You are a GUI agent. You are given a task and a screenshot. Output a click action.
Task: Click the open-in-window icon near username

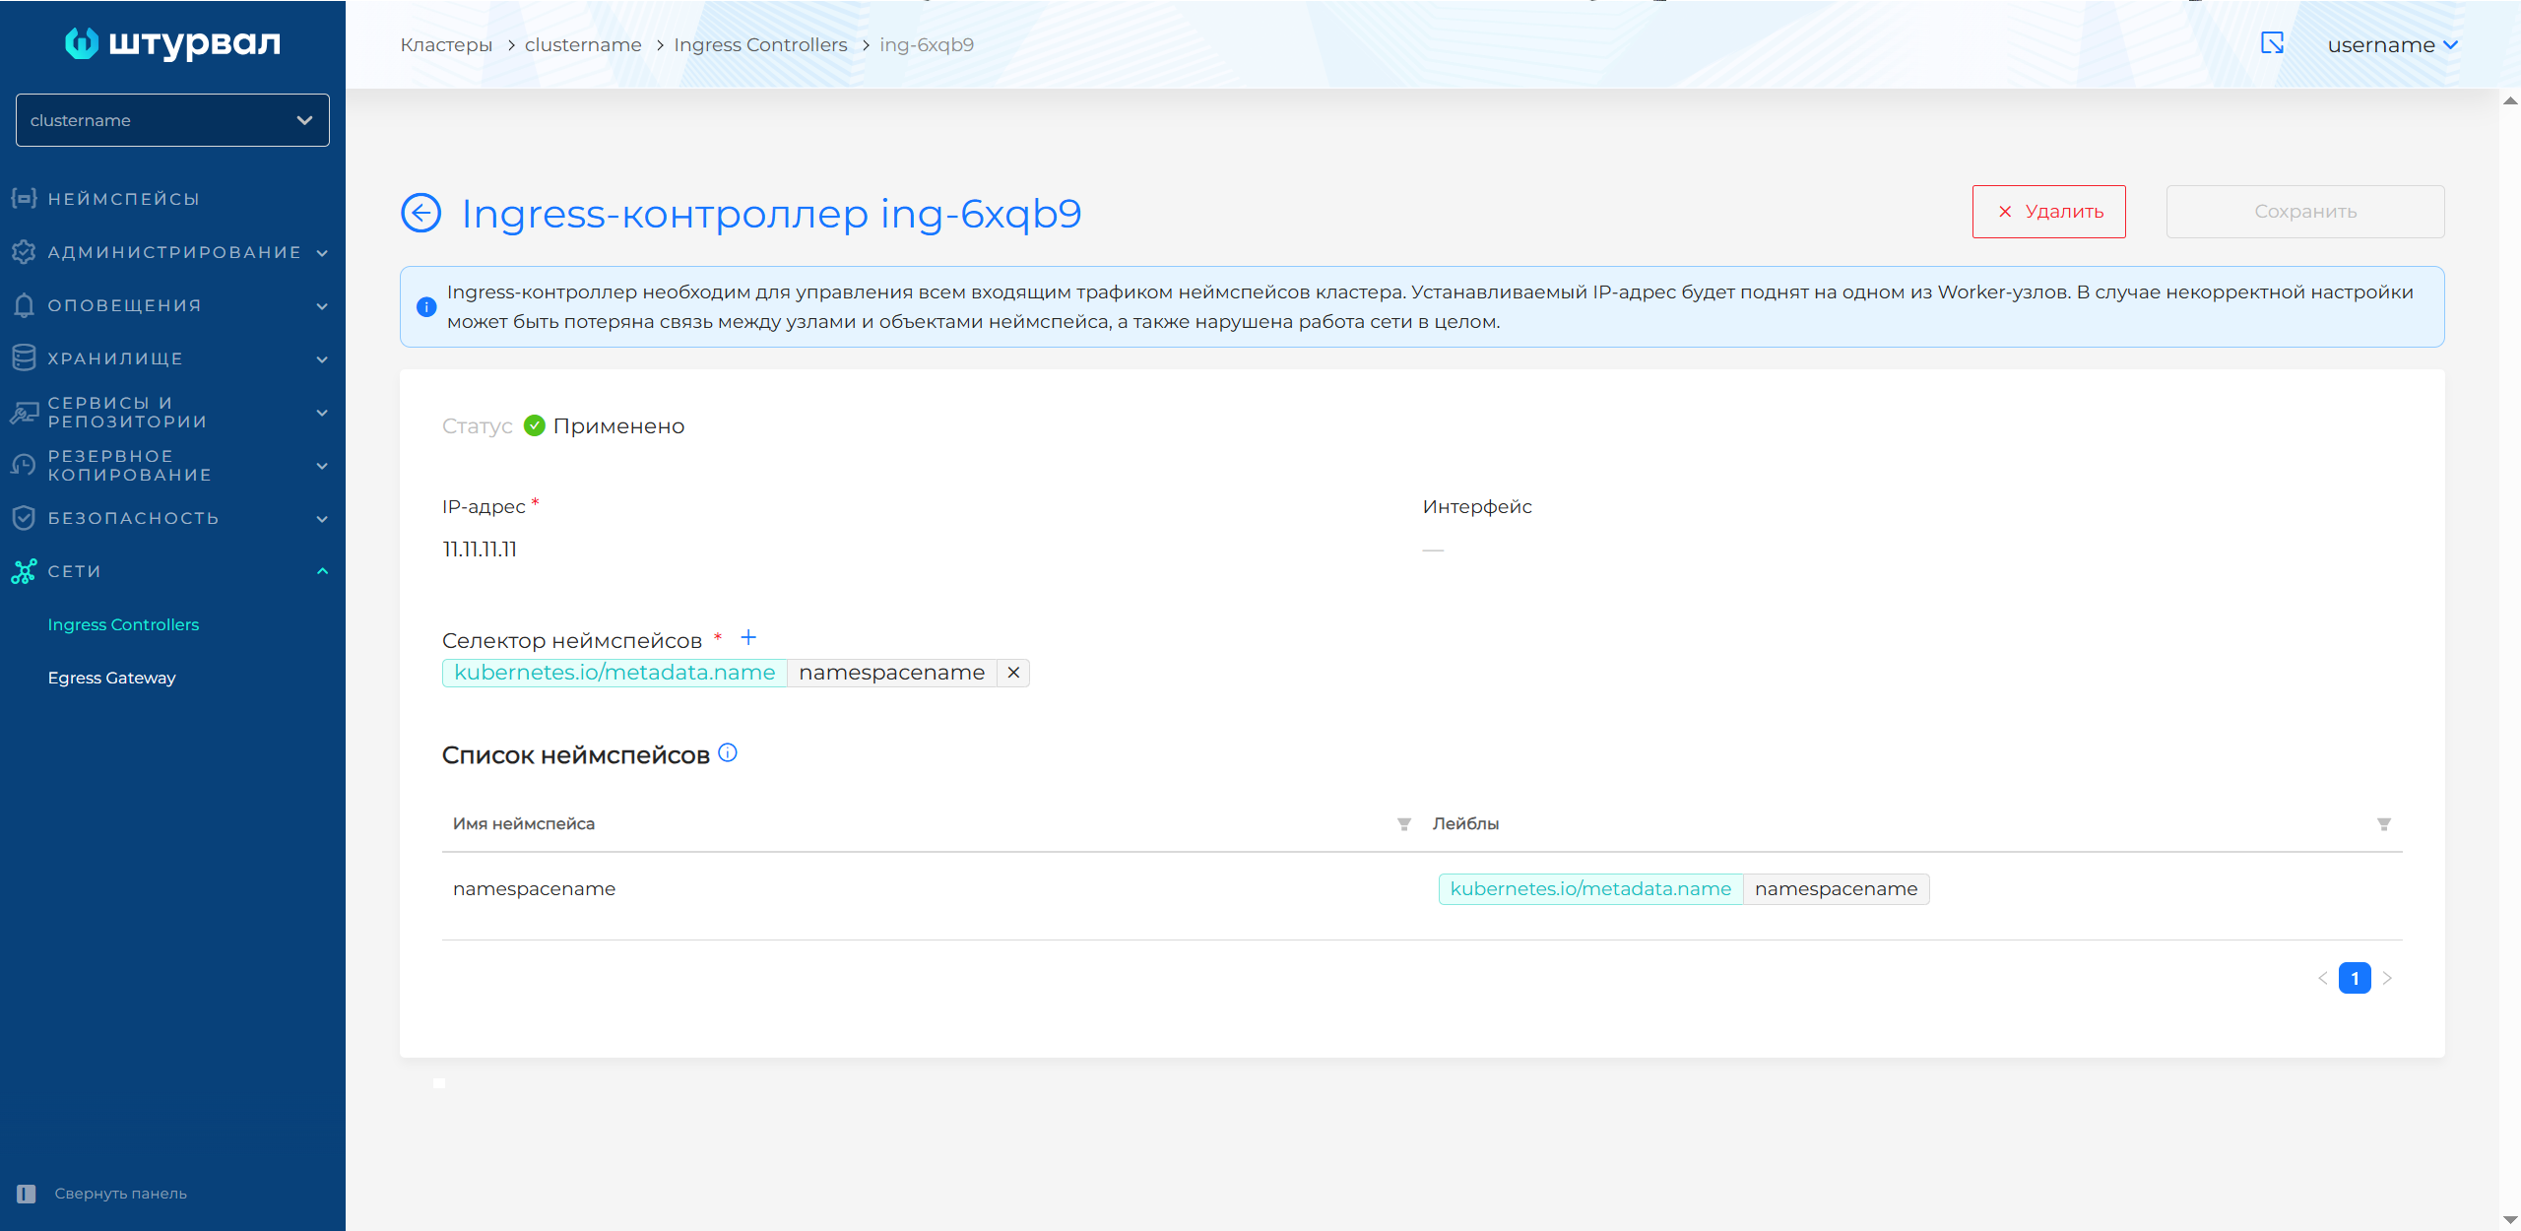(x=2272, y=43)
